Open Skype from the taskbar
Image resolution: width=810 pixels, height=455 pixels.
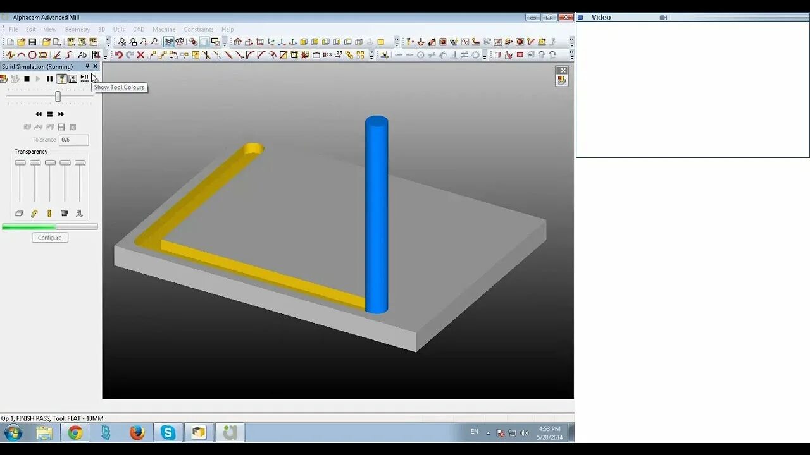pos(168,433)
